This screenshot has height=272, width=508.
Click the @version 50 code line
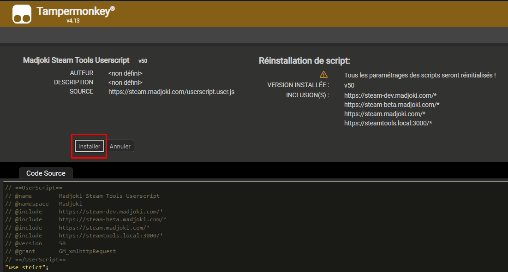(x=36, y=243)
